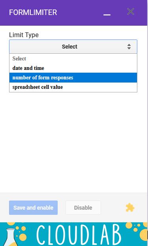Click the grey footer bar beside Disable
The image size is (148, 246).
point(113,208)
